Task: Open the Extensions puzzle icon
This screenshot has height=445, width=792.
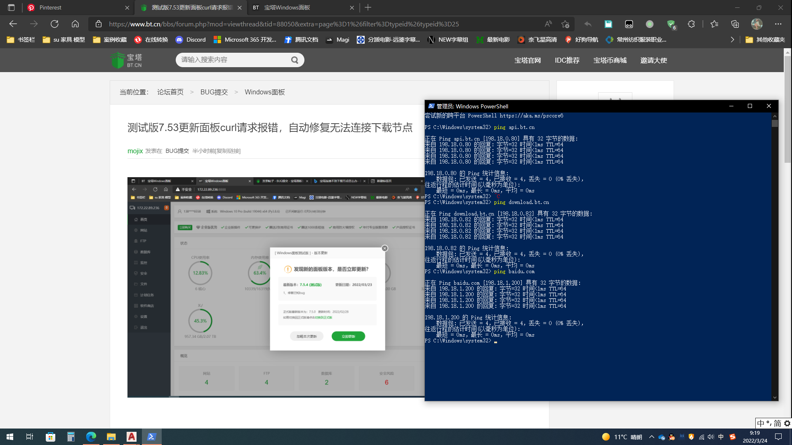Action: 692,24
